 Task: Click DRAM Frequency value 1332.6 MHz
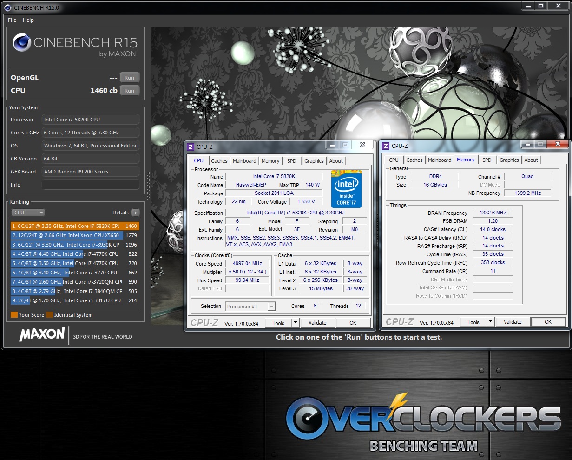[x=493, y=213]
